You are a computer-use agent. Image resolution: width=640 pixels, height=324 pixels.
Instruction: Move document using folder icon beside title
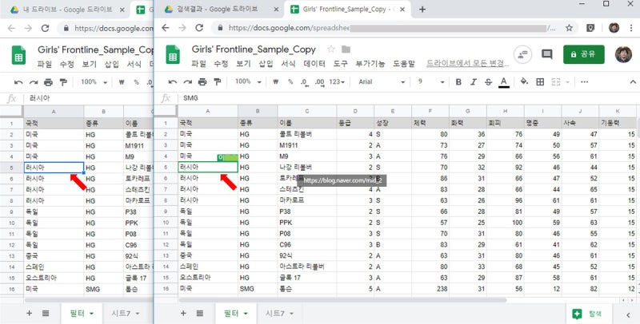pos(346,49)
